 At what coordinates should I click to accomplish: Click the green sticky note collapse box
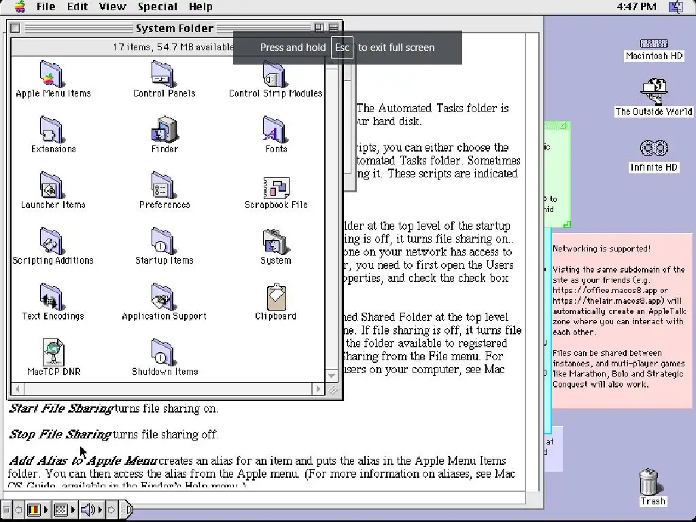(563, 126)
